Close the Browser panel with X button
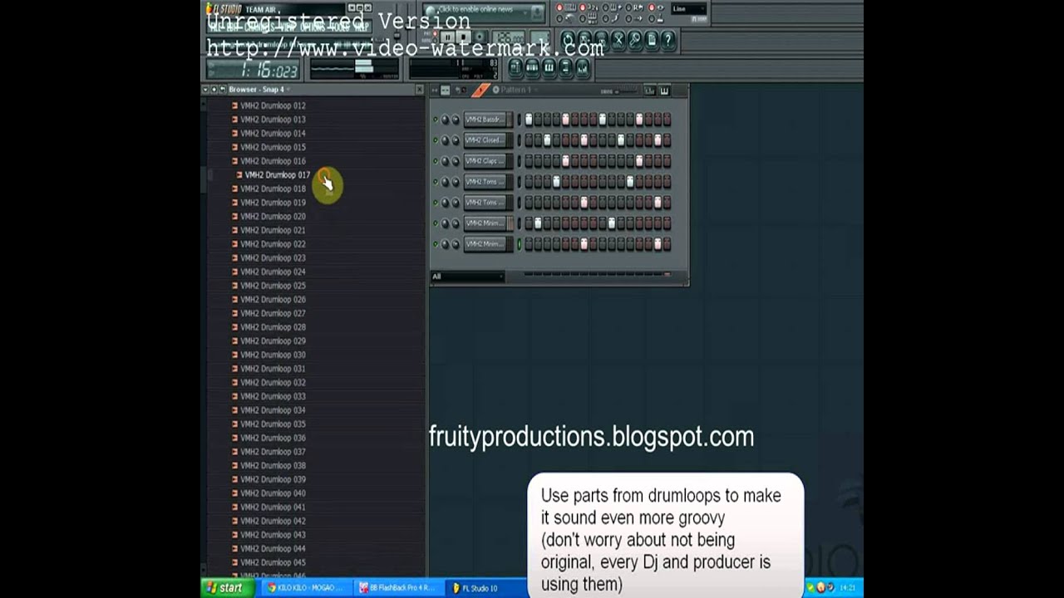Viewport: 1064px width, 598px height. coord(419,90)
